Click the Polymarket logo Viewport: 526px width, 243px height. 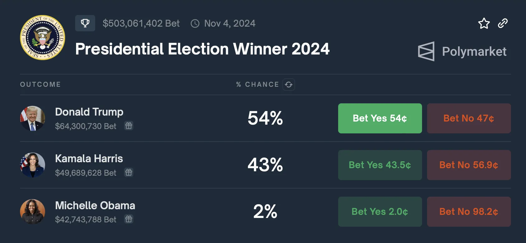click(462, 51)
